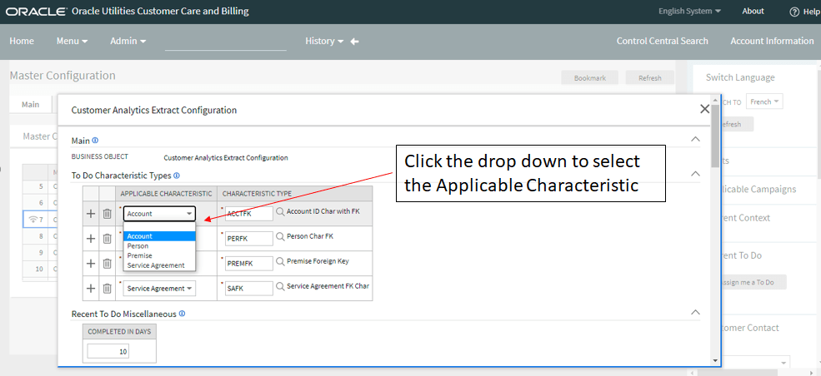Search characteristic type for PREMFK
821x376 pixels.
pos(280,261)
